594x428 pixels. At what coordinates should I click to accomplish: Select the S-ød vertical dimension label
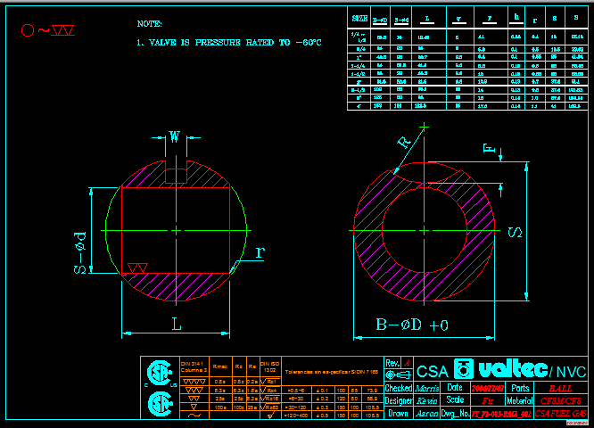(x=79, y=252)
